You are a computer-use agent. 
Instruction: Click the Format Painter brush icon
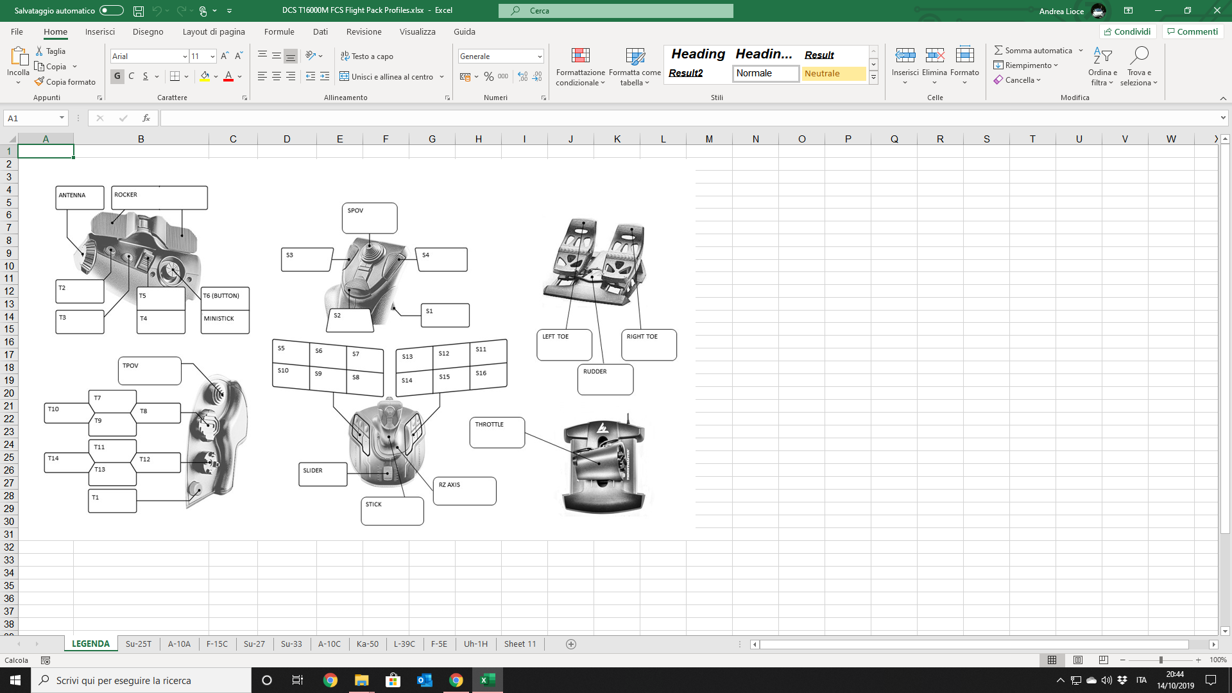pyautogui.click(x=40, y=81)
